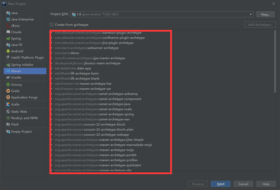This screenshot has width=280, height=190.
Task: Expand webserver-archetype entry
Action: coord(52,48)
